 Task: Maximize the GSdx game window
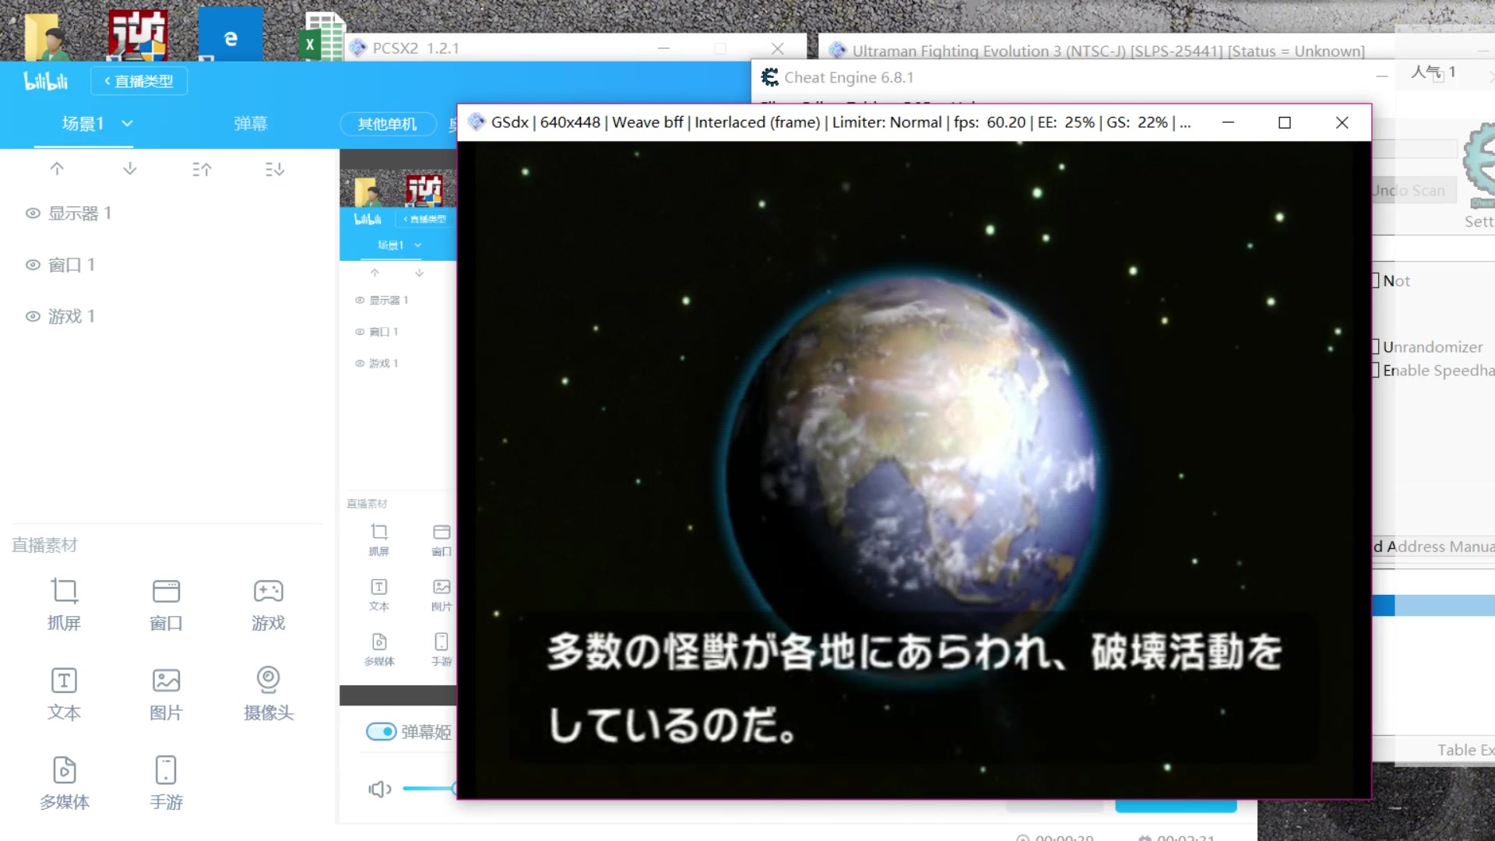[1285, 122]
